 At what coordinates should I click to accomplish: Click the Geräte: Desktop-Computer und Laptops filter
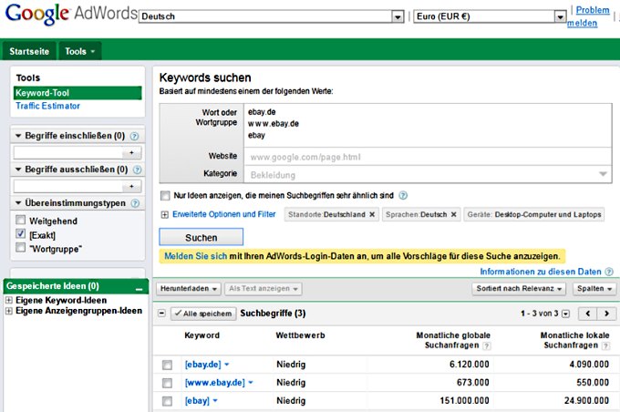click(x=533, y=214)
